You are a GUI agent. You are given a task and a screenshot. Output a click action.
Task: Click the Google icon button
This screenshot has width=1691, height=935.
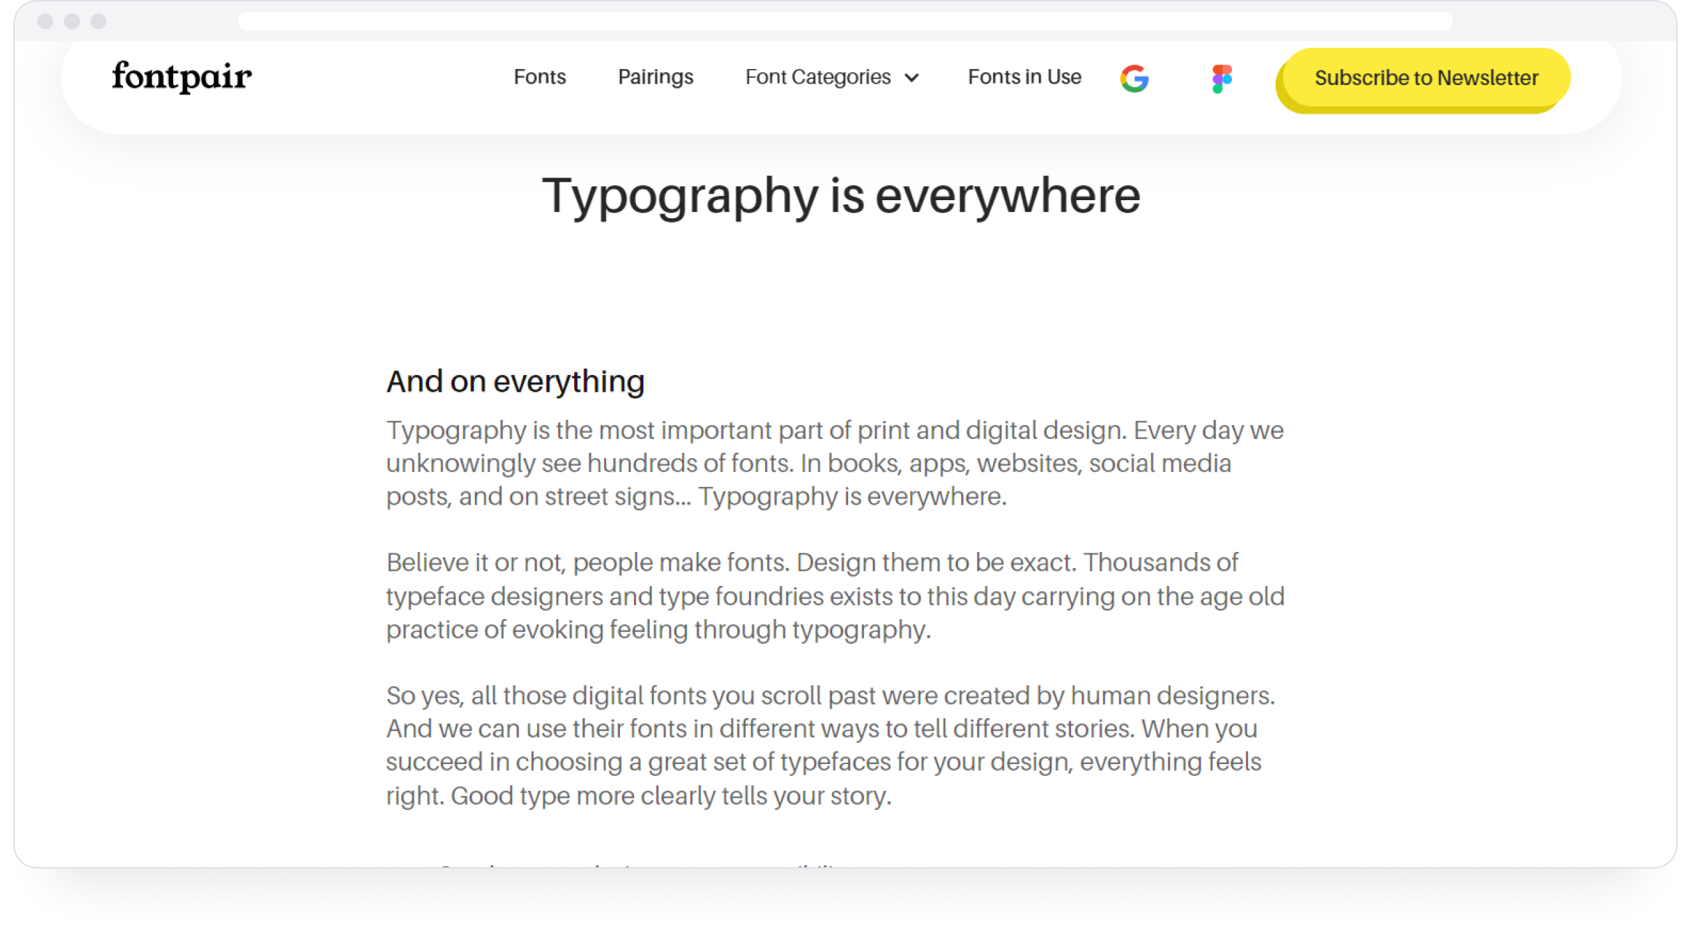pos(1134,77)
